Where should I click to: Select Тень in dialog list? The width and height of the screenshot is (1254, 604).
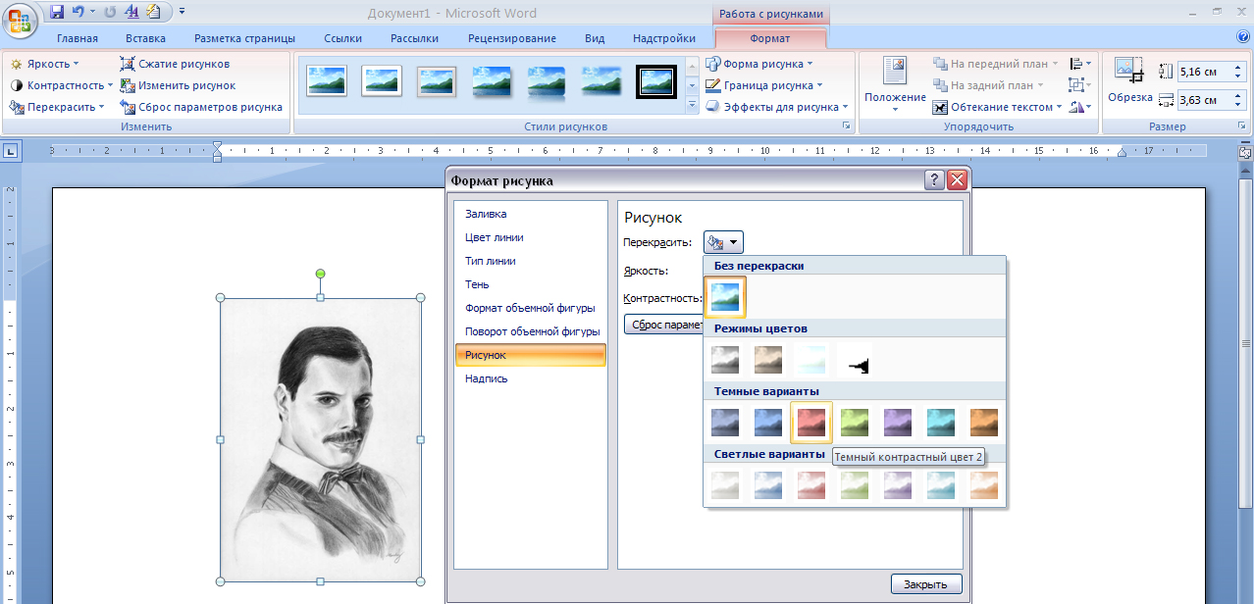click(531, 284)
